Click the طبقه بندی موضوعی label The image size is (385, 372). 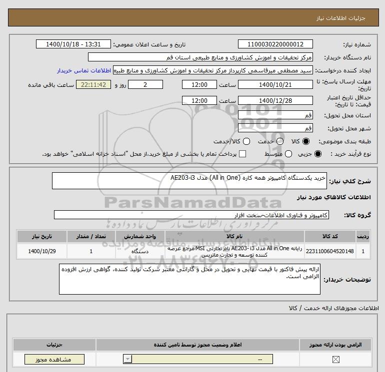344,141
